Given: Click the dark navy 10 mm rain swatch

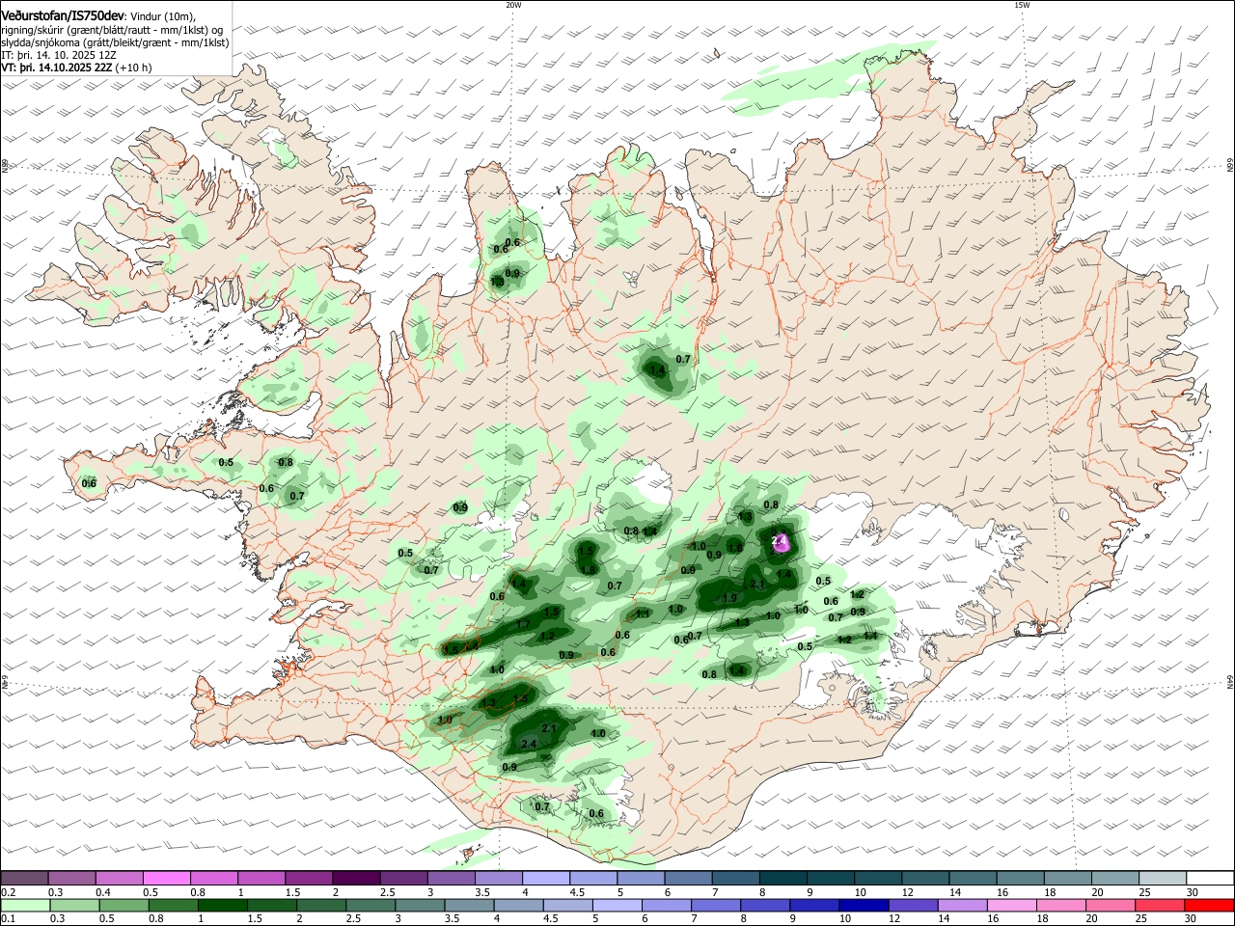Looking at the screenshot, I should (864, 906).
